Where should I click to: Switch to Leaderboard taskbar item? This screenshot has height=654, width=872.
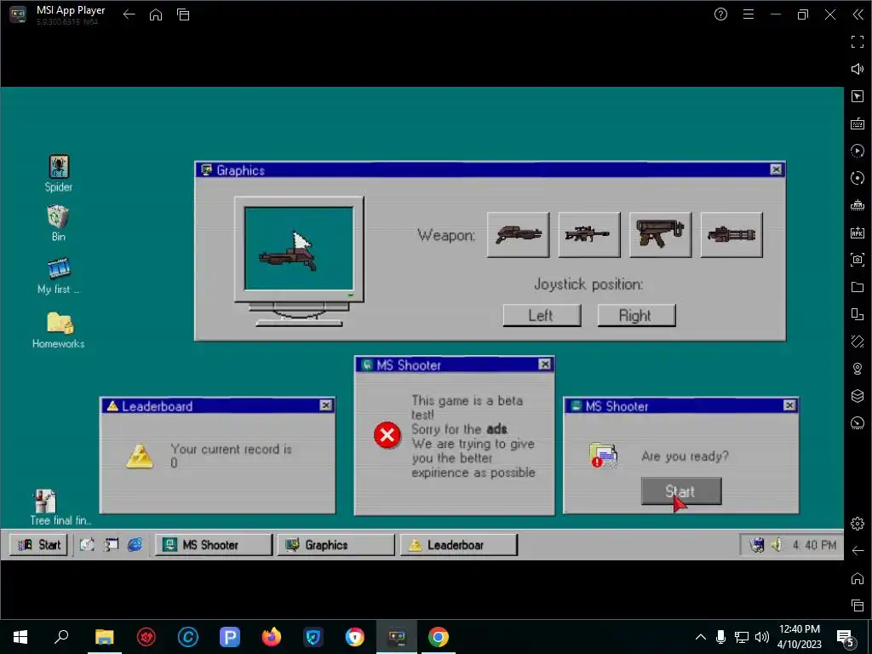[458, 545]
